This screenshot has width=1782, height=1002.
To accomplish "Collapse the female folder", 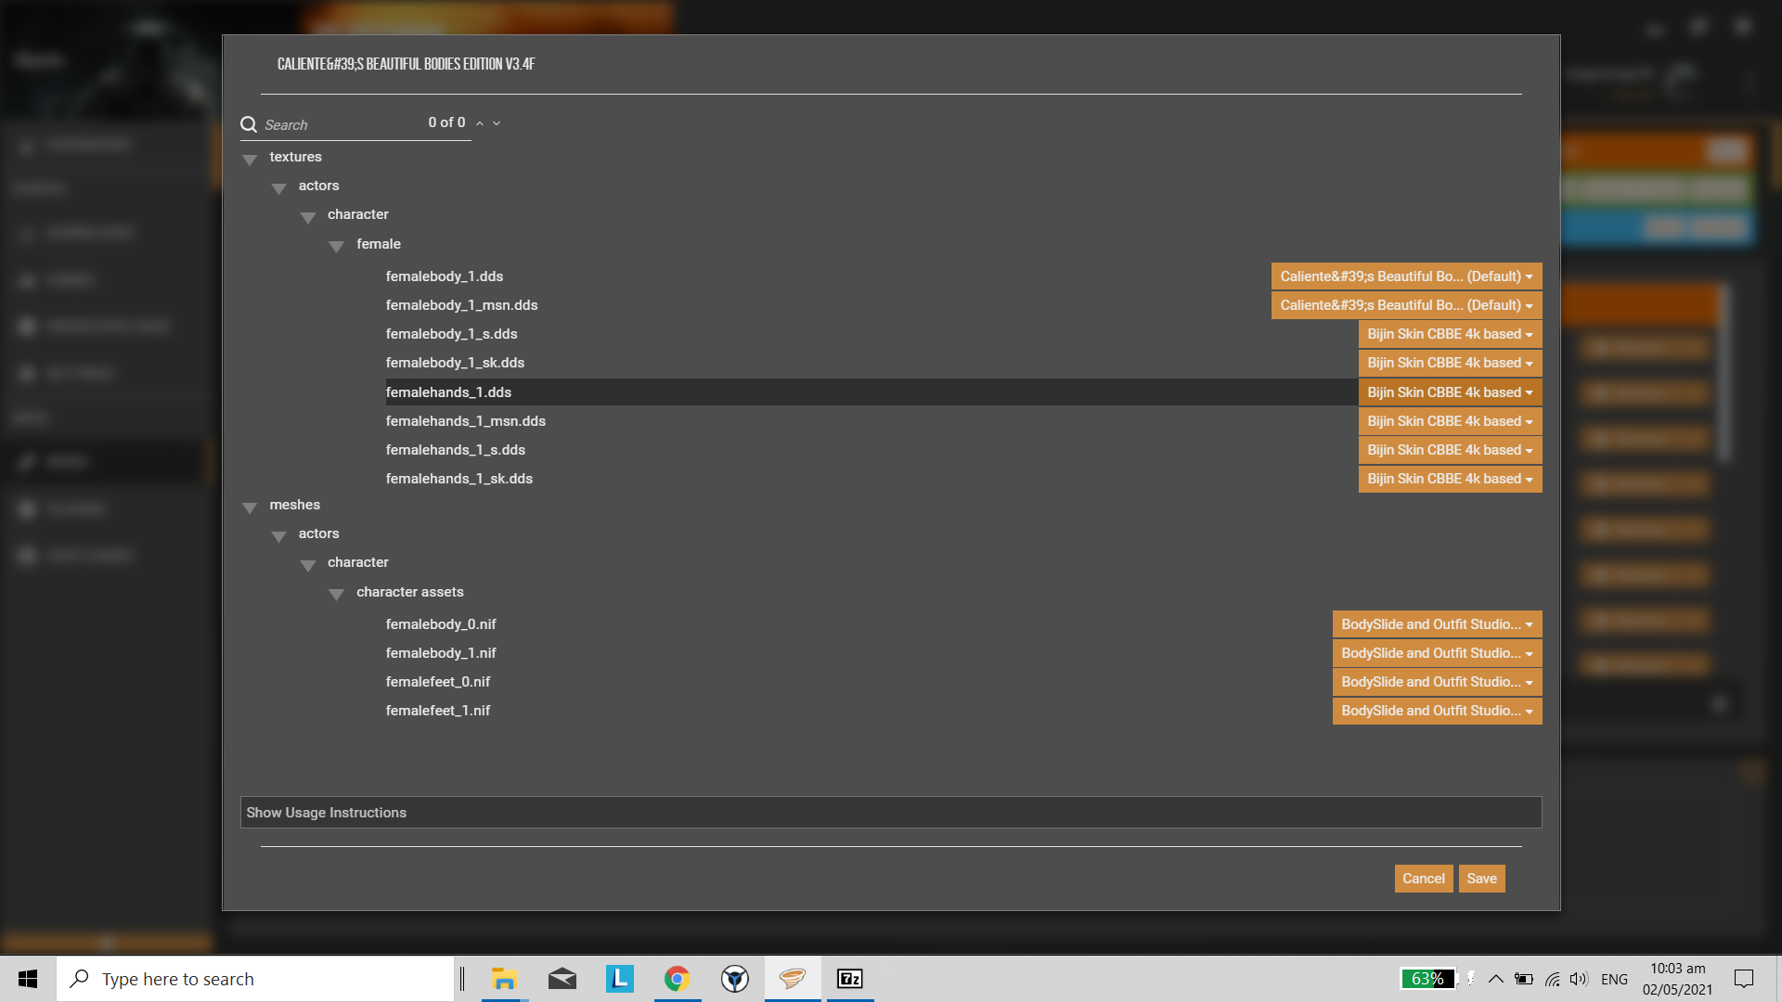I will click(337, 247).
